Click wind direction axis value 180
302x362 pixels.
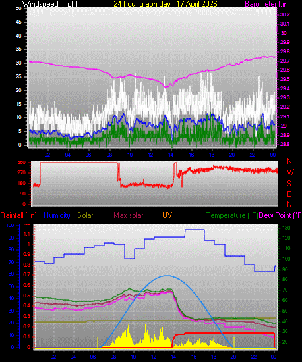[22, 184]
